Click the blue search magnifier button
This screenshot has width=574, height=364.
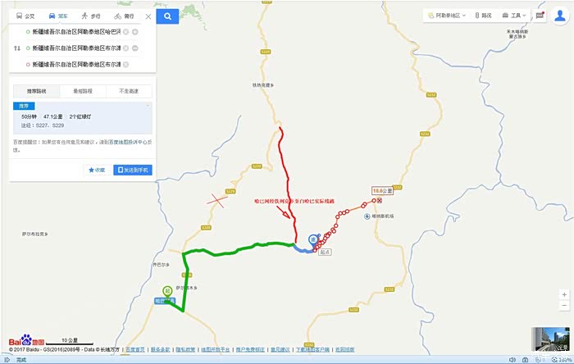167,16
